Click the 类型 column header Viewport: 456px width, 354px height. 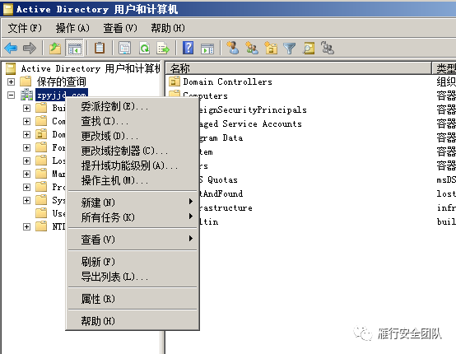click(444, 68)
